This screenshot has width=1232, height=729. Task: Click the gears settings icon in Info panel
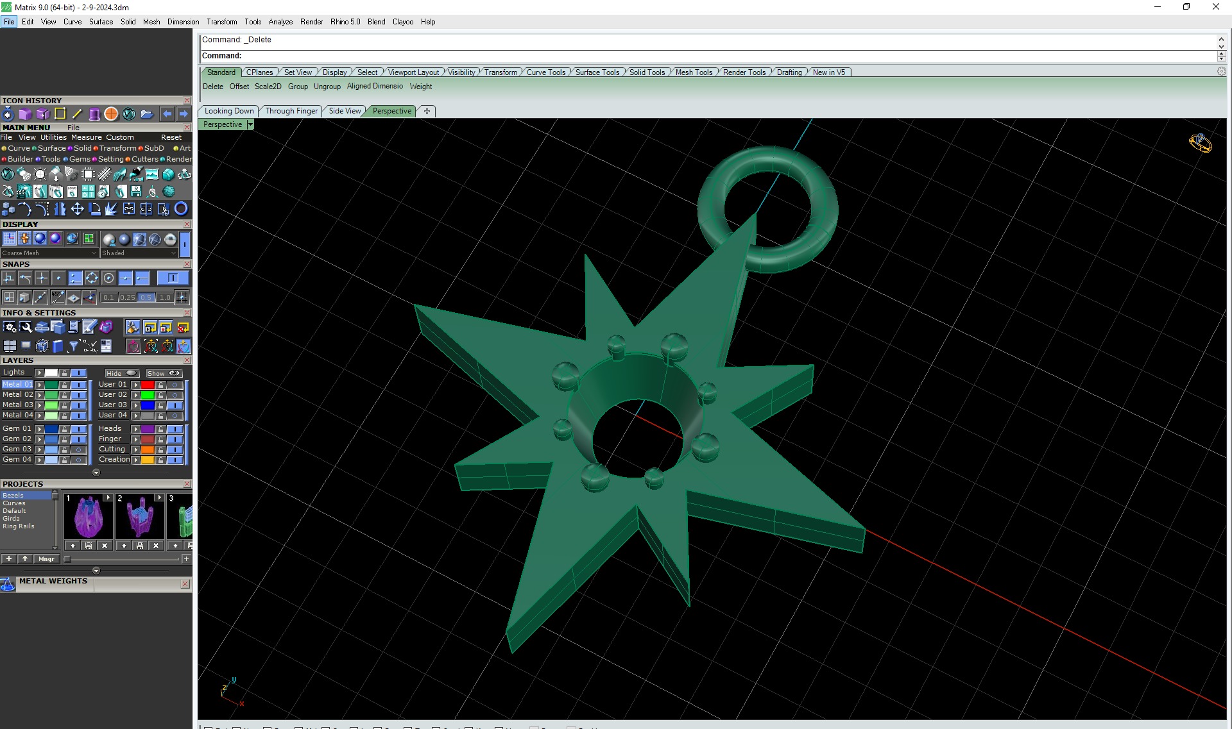(10, 328)
